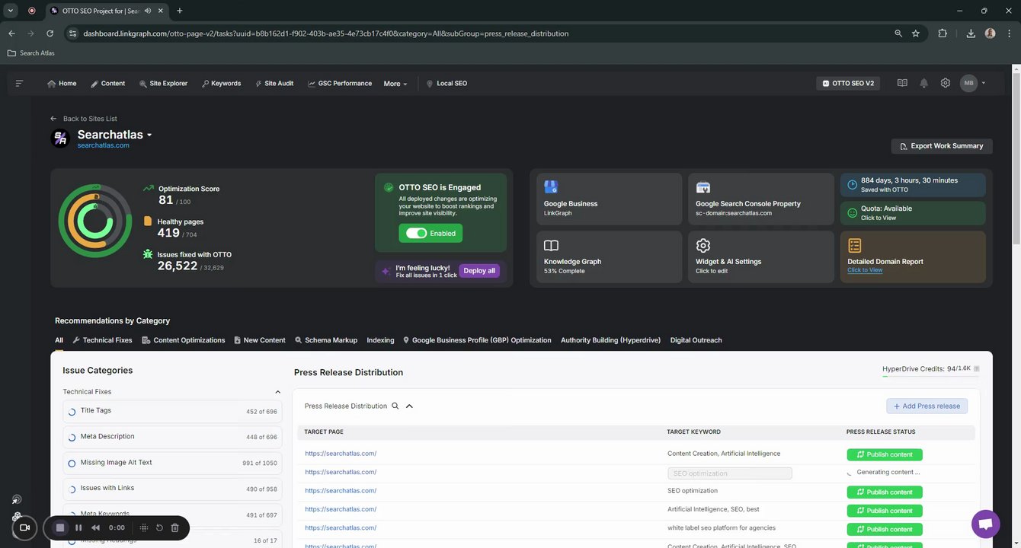
Task: Open the browser tab search dropdown
Action: 11,11
